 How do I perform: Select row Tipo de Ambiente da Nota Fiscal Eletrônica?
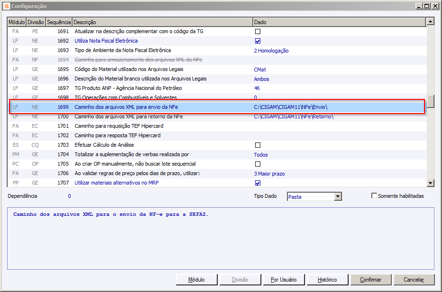[217, 50]
